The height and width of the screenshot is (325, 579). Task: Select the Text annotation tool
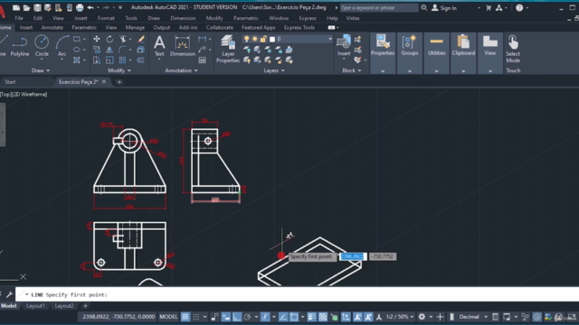click(159, 46)
